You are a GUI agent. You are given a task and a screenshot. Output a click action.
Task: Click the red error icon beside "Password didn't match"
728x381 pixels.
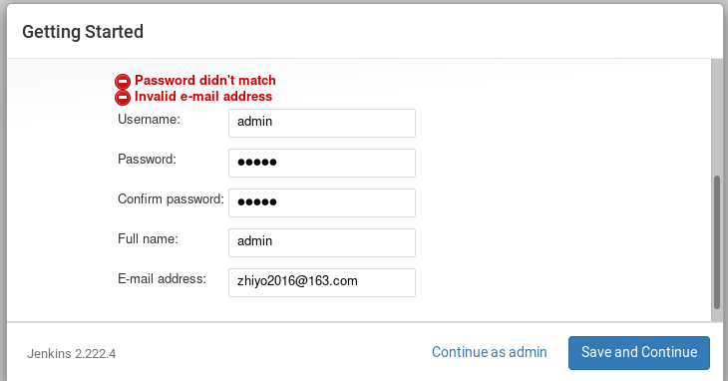tap(123, 81)
